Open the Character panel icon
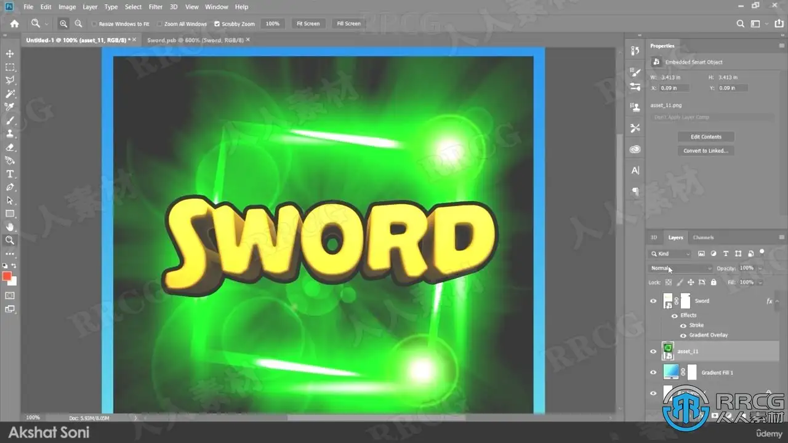Viewport: 788px width, 443px height. [x=635, y=170]
